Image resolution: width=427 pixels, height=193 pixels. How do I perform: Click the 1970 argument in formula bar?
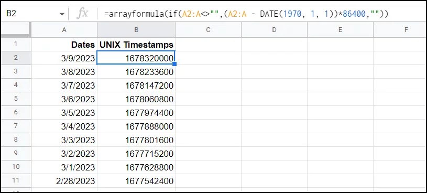(x=292, y=14)
